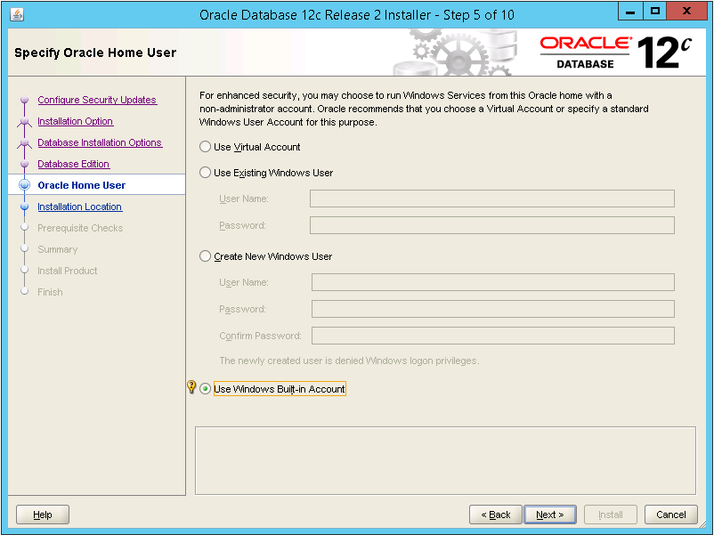The width and height of the screenshot is (714, 535).
Task: Click the message text area at bottom
Action: click(x=445, y=459)
